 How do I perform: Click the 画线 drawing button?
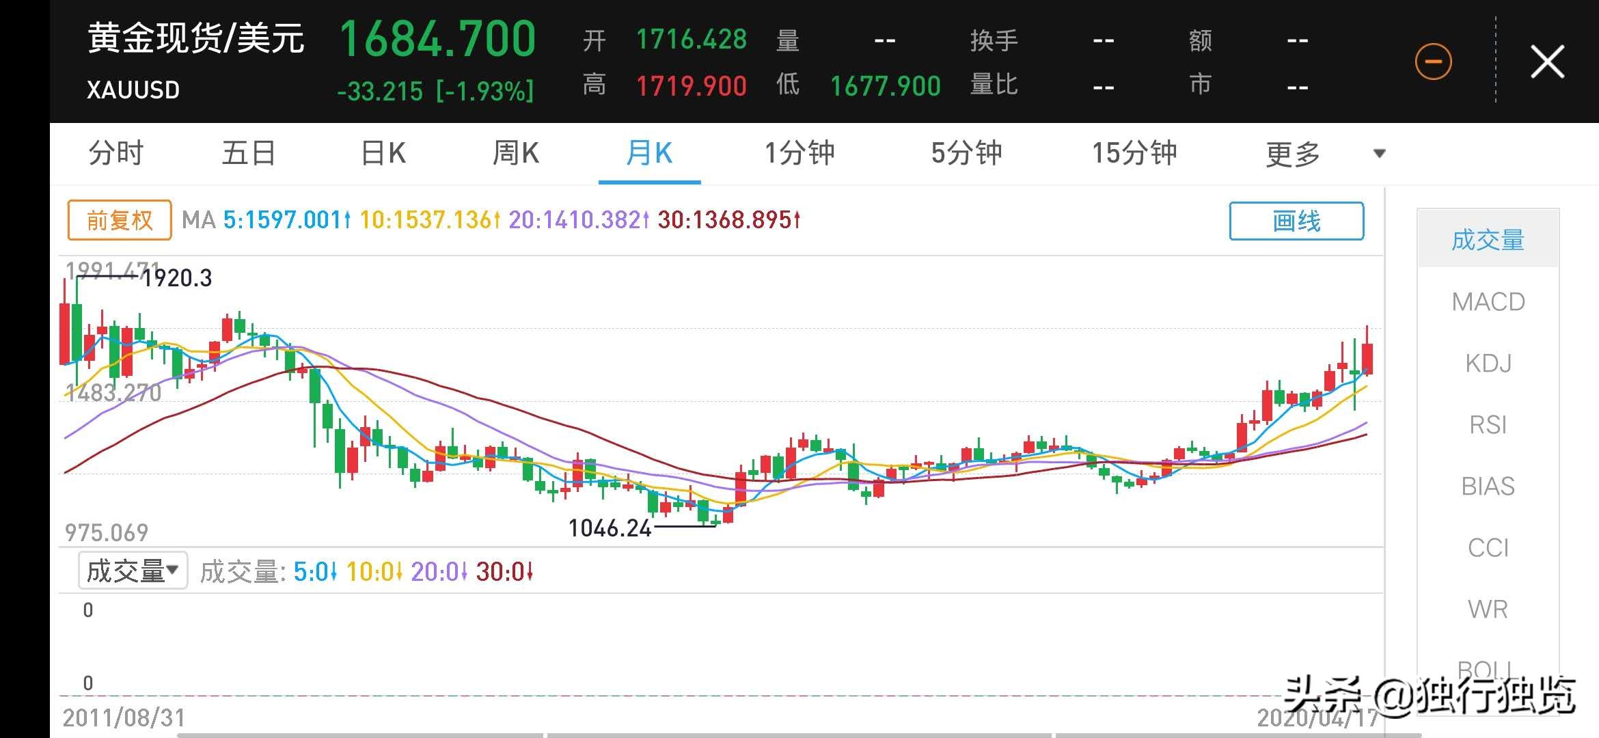[1297, 220]
